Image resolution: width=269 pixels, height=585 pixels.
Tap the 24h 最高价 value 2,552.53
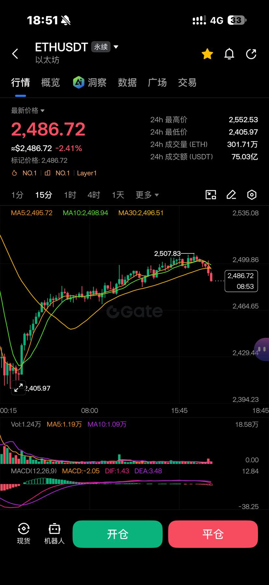click(243, 120)
